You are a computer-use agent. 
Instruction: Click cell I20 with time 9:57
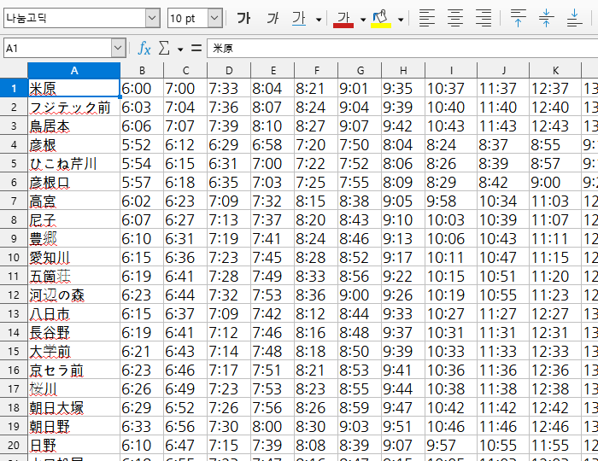coord(451,445)
